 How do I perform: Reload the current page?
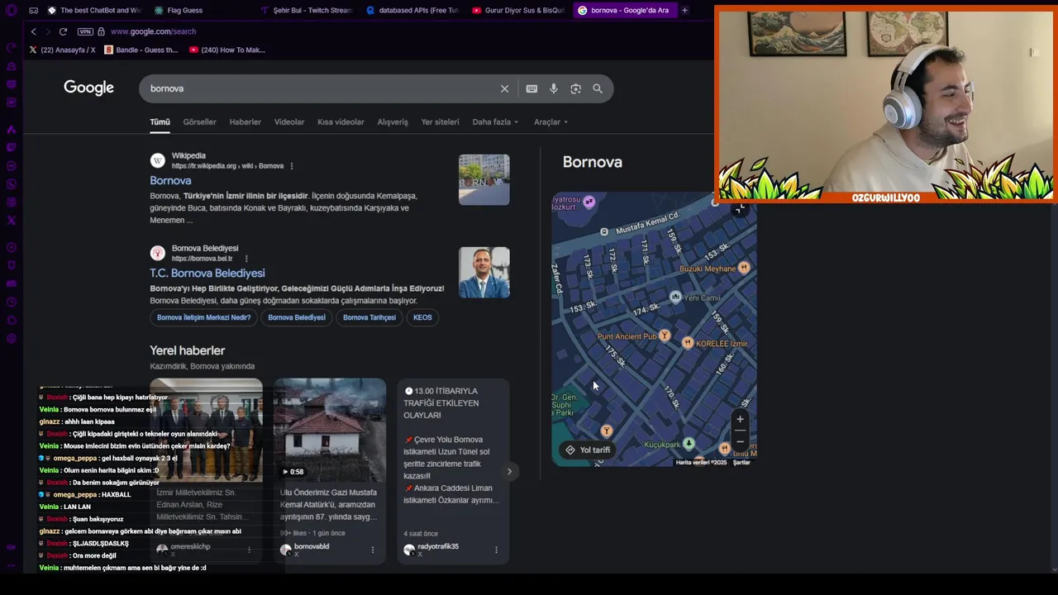point(64,31)
